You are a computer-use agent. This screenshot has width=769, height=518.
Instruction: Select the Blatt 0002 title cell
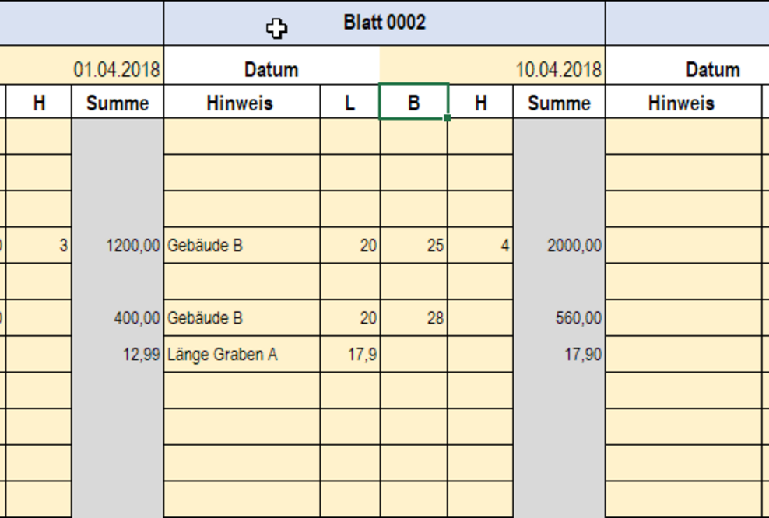tap(384, 22)
